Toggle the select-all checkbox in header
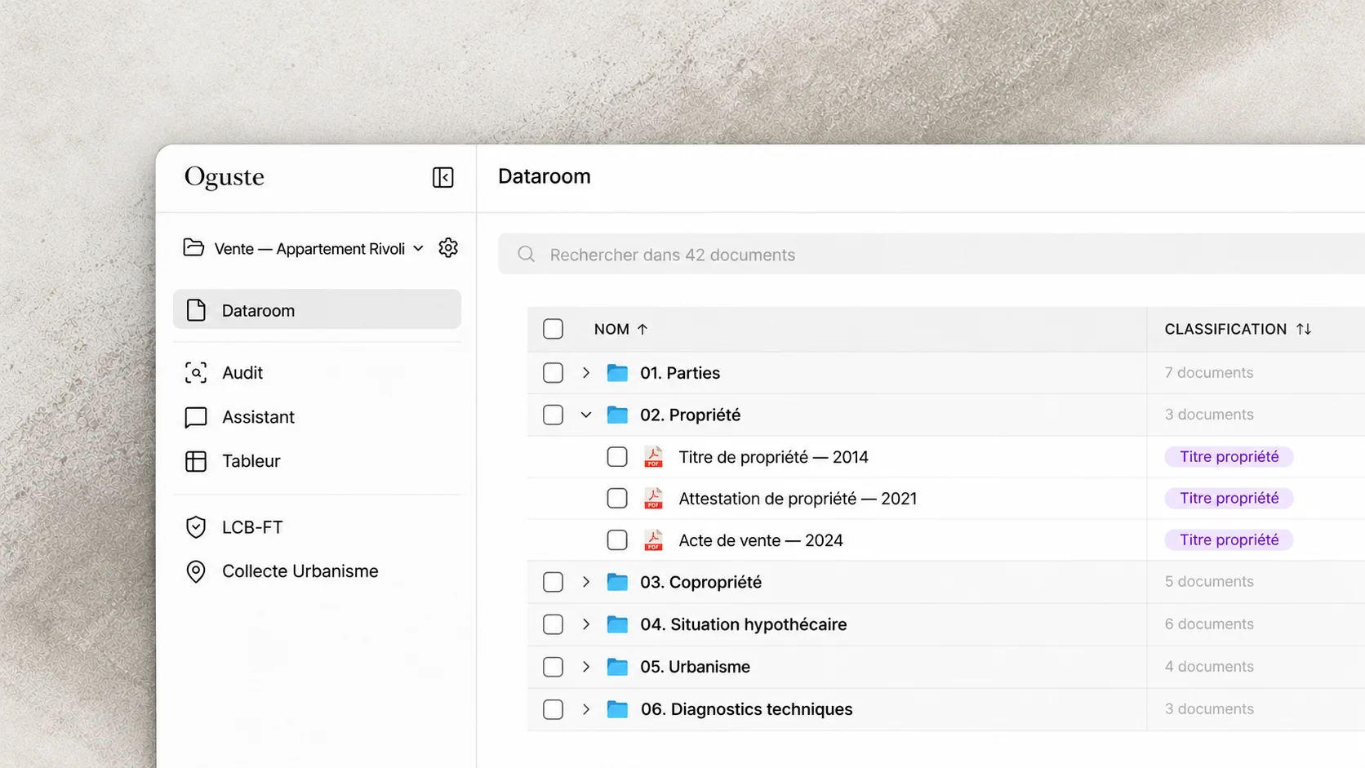1365x768 pixels. tap(553, 329)
